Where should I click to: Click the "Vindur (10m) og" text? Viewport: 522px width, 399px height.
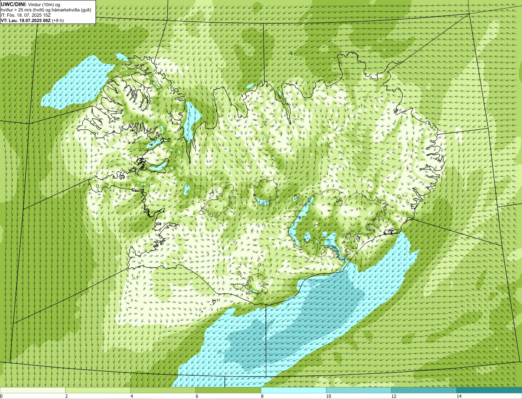pos(44,4)
